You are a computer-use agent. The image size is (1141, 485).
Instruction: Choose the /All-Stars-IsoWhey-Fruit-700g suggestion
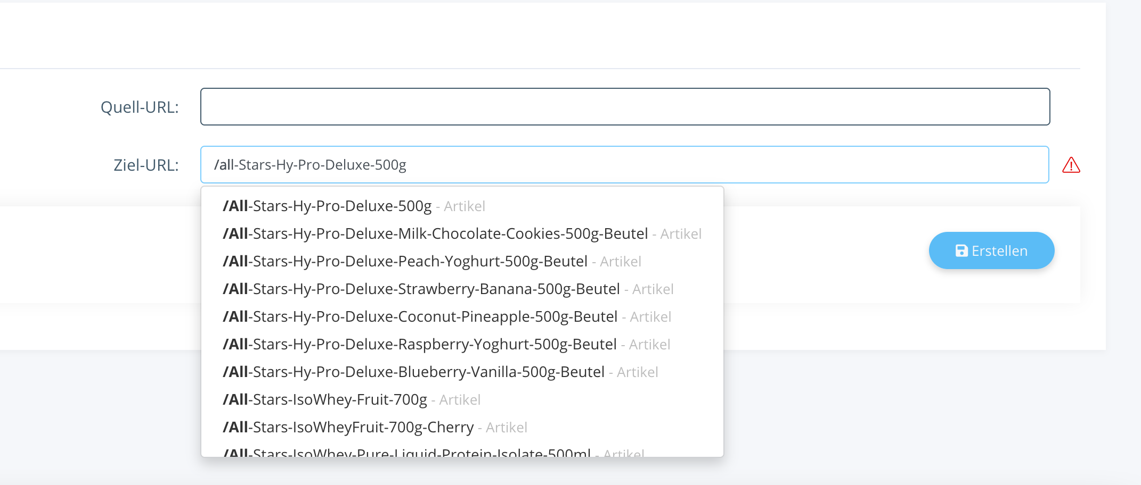click(462, 400)
